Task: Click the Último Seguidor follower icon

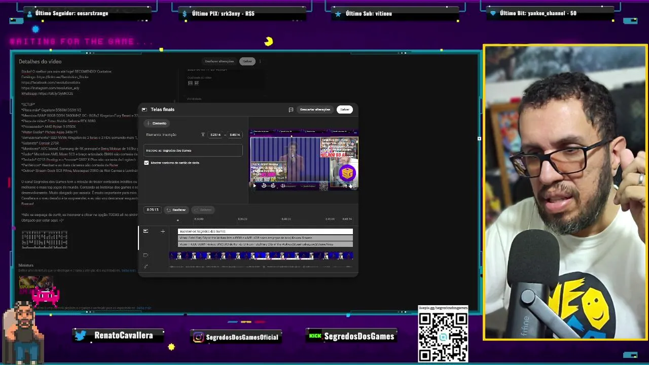Action: tap(29, 14)
